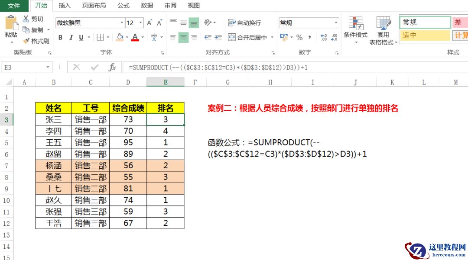Click the fill color paint bucket
The image size is (468, 260).
120,37
